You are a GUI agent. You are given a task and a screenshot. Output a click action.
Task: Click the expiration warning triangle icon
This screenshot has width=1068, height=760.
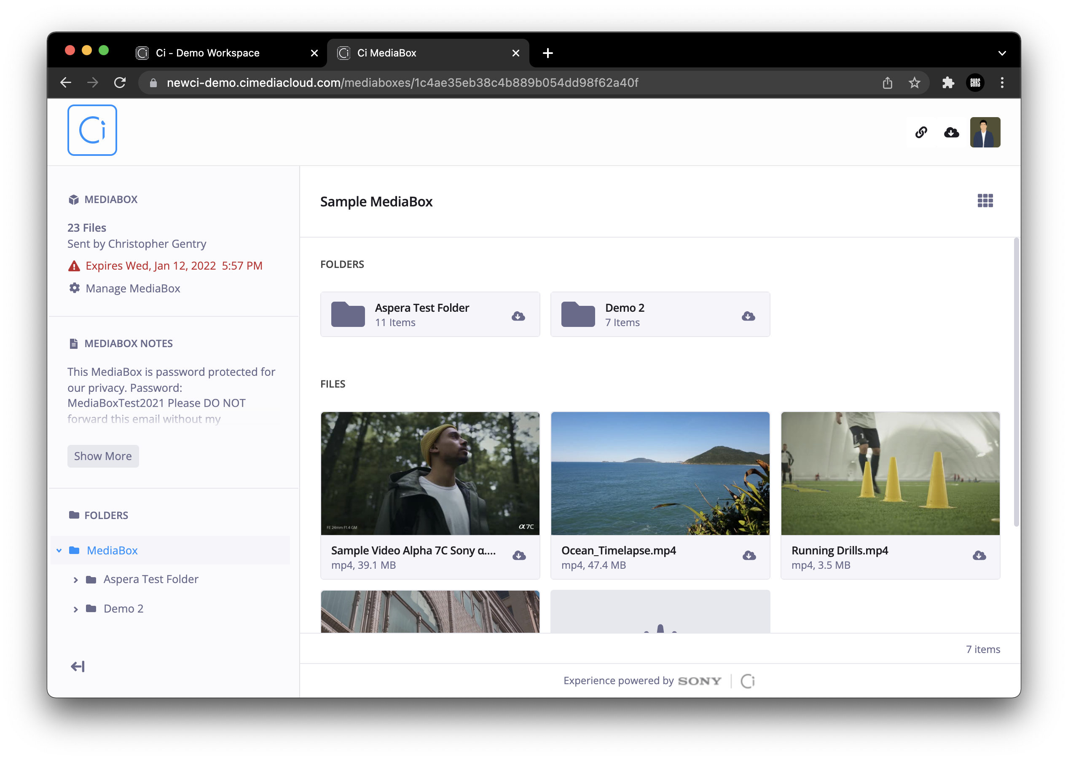(x=74, y=266)
